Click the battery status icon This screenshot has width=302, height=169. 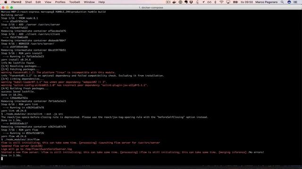tap(235, 2)
